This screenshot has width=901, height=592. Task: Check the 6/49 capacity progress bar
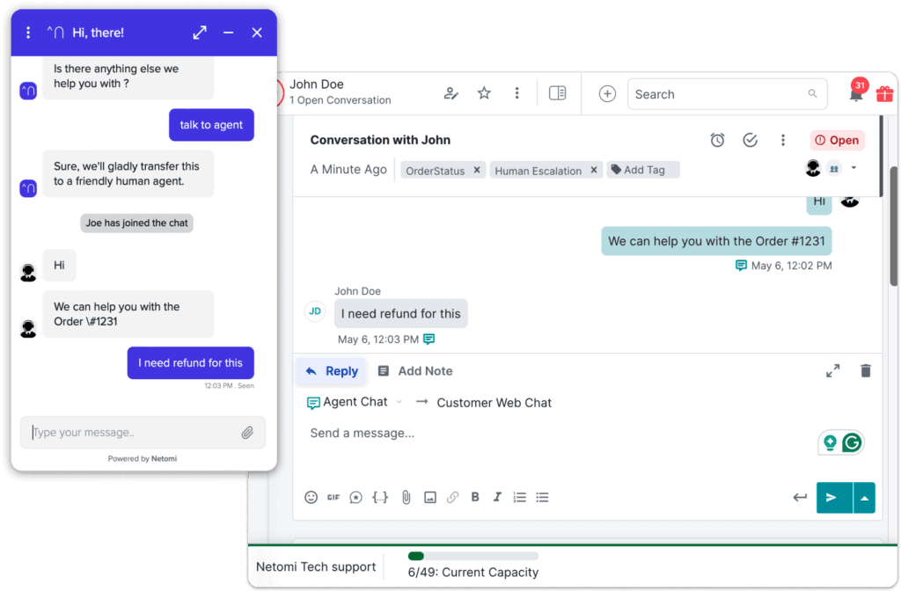pos(473,555)
